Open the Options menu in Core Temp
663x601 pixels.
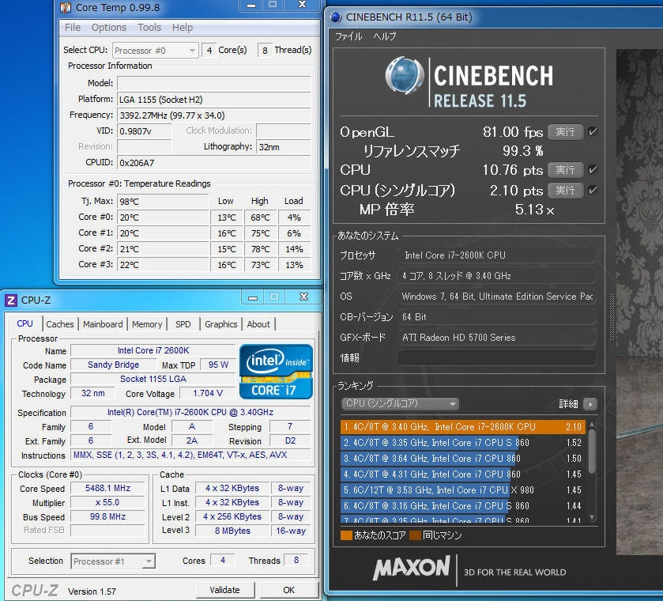click(109, 28)
